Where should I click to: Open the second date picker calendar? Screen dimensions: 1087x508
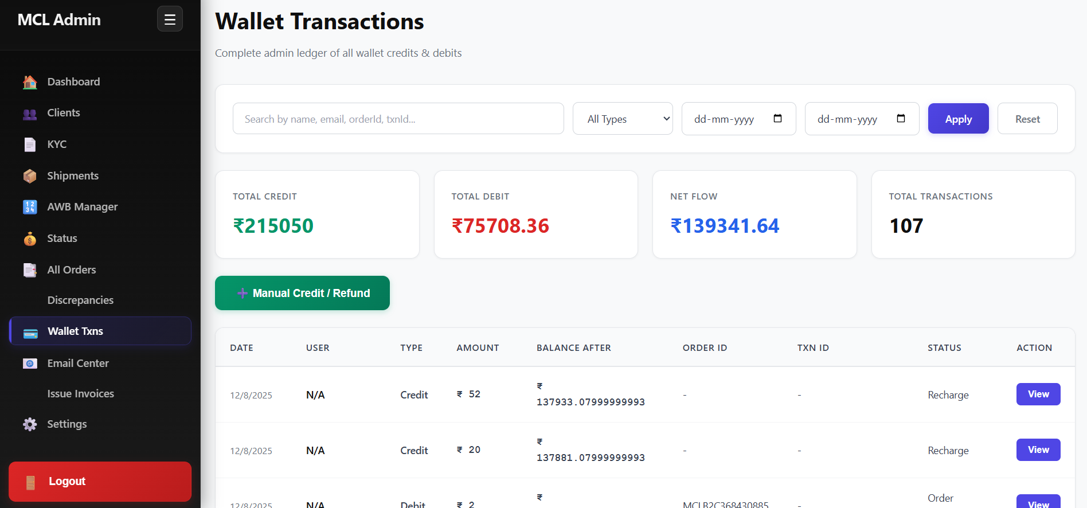click(901, 118)
